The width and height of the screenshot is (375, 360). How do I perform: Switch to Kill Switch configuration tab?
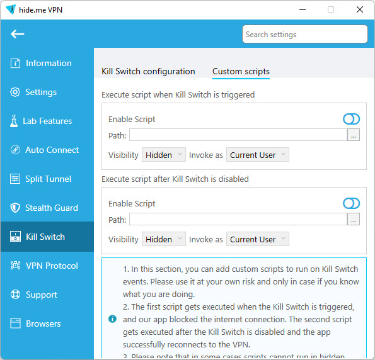pyautogui.click(x=148, y=71)
